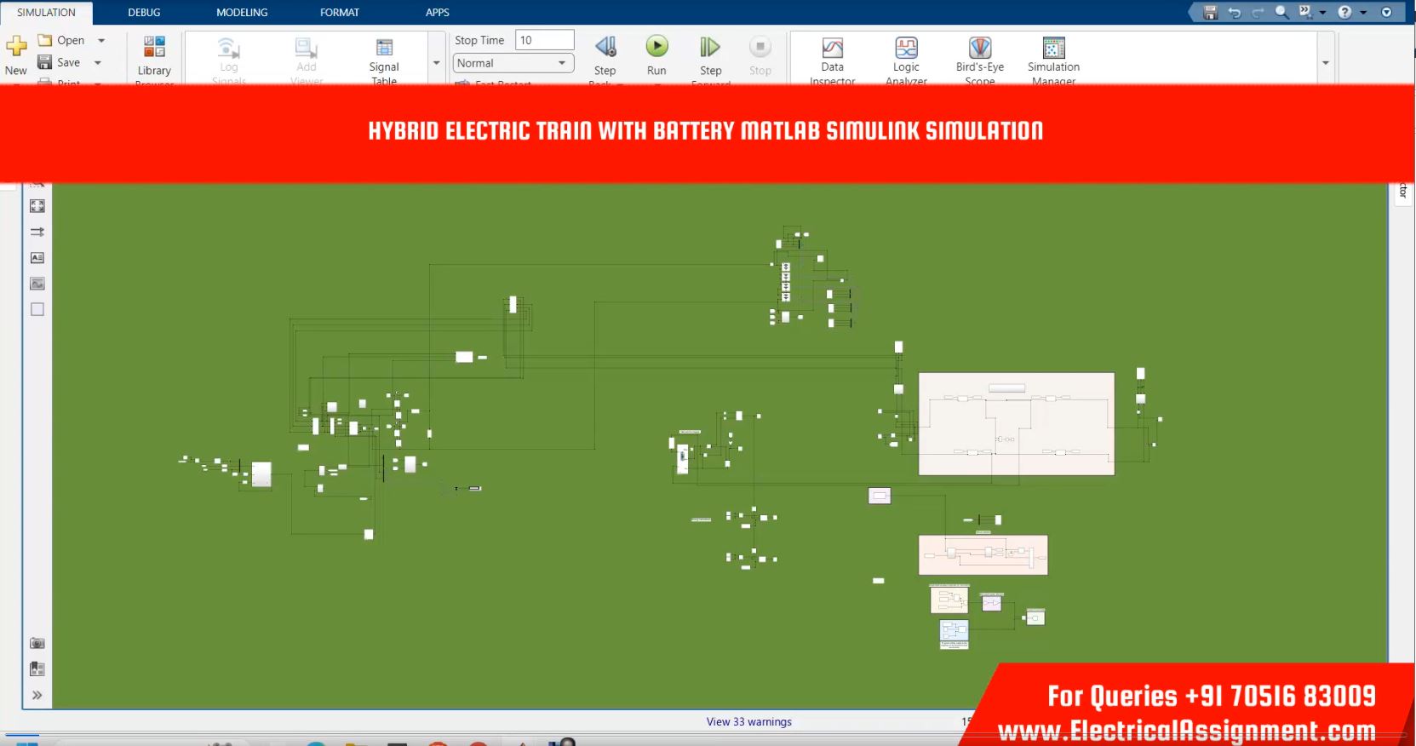The width and height of the screenshot is (1416, 746).
Task: Click the Step Back icon
Action: 605,48
